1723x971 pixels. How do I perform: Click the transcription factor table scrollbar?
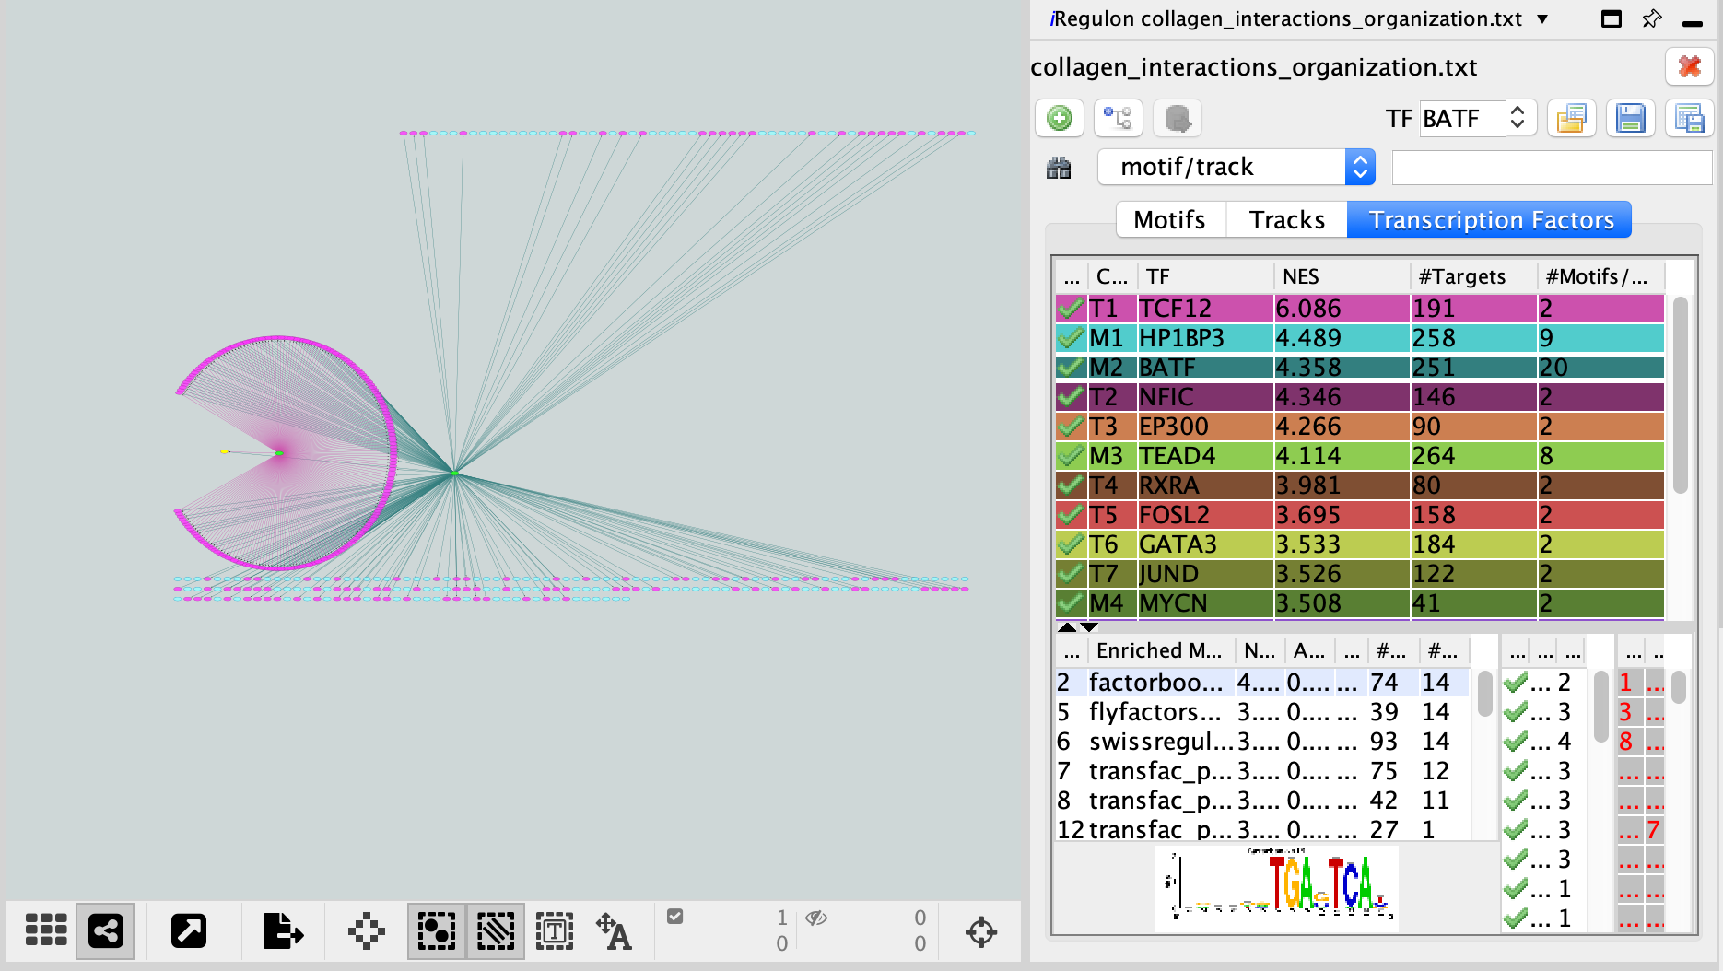pos(1680,394)
